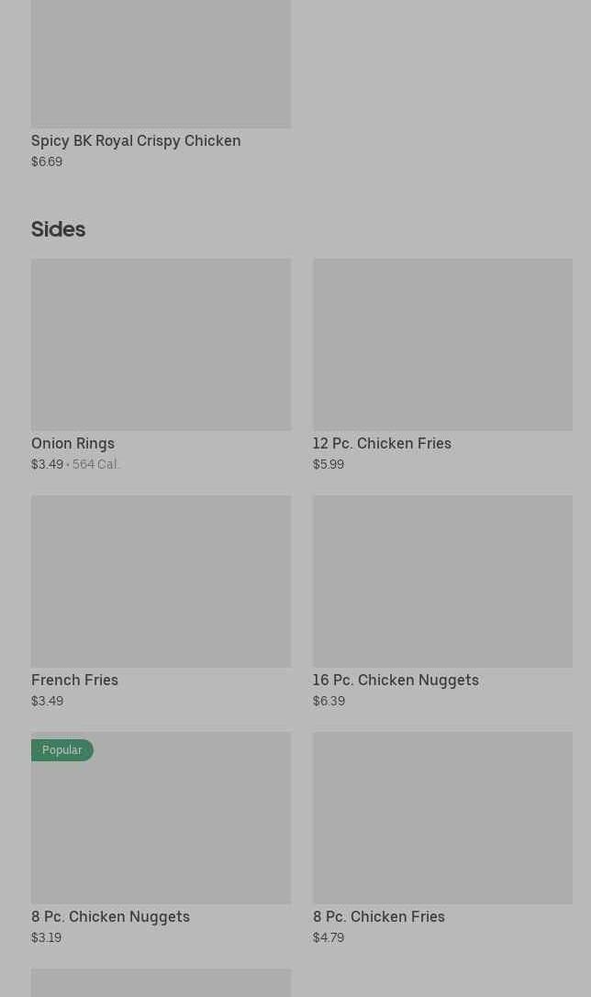Click the 8 Pc. Chicken Fries image
Viewport: 591px width, 997px height.
click(442, 817)
